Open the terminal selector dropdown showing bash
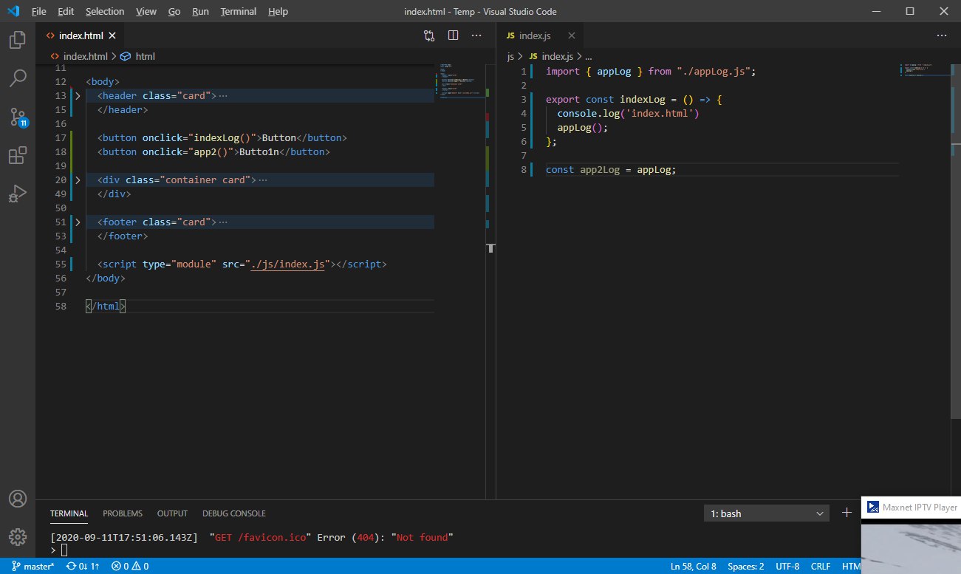 [x=767, y=513]
